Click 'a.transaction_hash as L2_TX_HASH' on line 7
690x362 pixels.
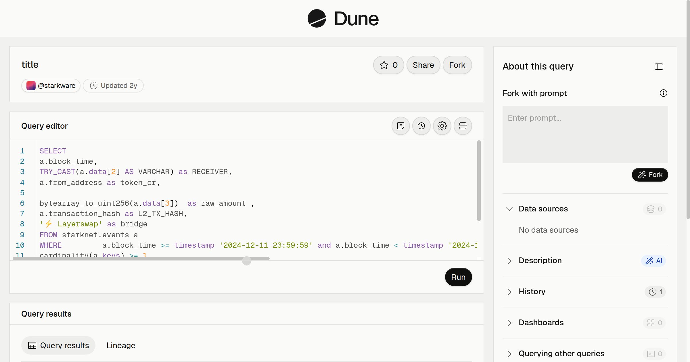111,213
